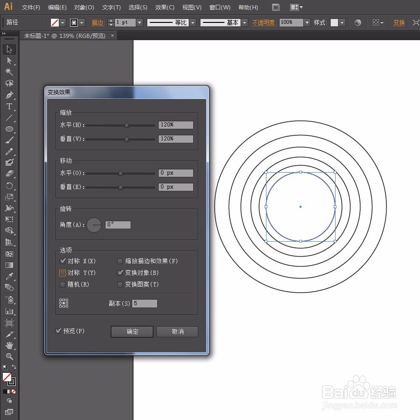Image resolution: width=420 pixels, height=420 pixels.
Task: Click the 副本 copies input field
Action: click(145, 303)
